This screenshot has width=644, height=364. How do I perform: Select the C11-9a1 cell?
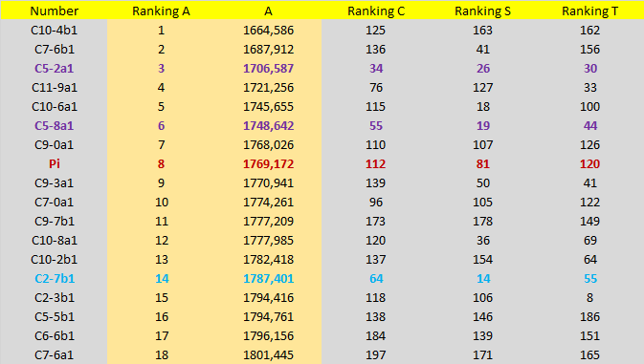pyautogui.click(x=55, y=88)
